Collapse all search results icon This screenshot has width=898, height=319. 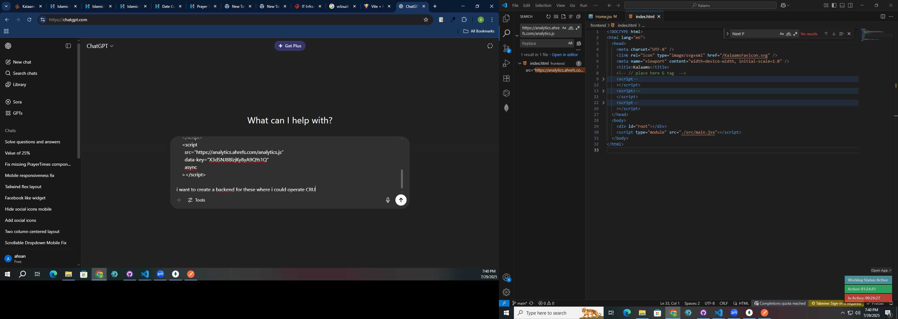[578, 17]
